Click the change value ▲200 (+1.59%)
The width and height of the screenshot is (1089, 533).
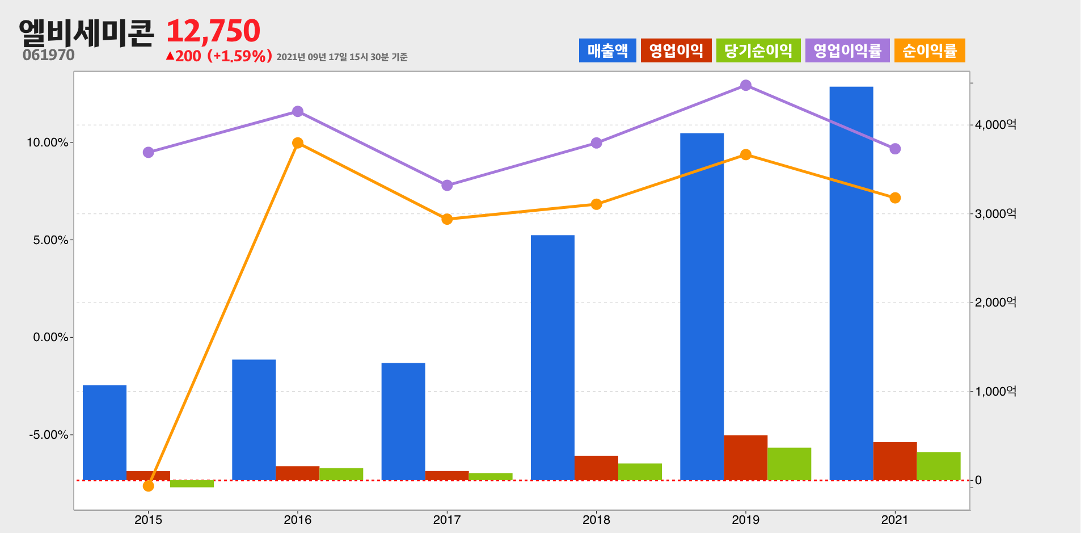(219, 56)
